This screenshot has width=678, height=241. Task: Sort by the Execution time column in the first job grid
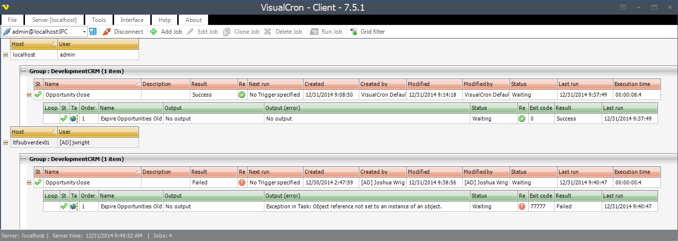point(636,84)
